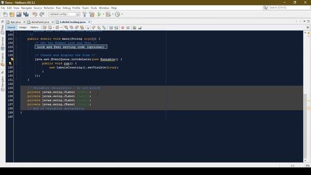Open the default config combo box

[x=64, y=14]
